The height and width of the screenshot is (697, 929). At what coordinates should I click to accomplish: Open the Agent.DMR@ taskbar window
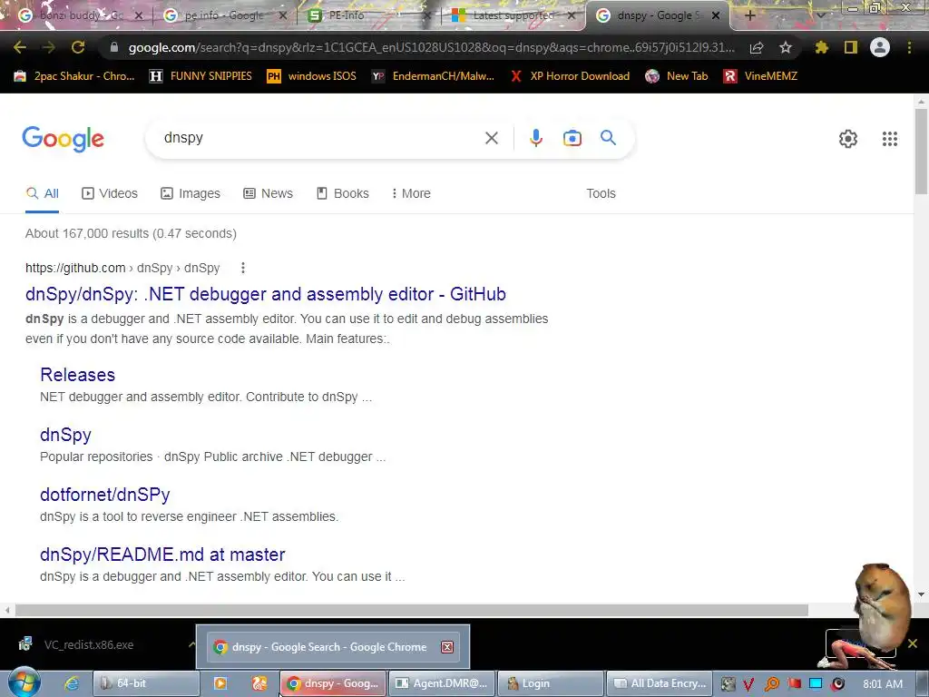tap(442, 683)
